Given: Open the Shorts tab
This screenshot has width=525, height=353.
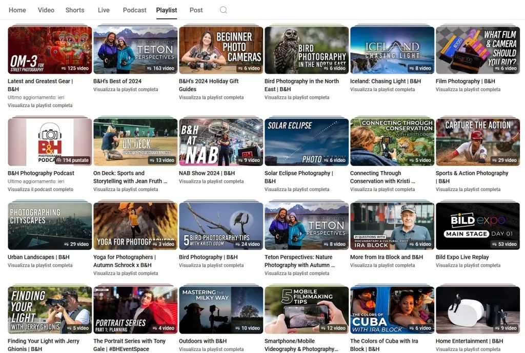Looking at the screenshot, I should pyautogui.click(x=75, y=10).
